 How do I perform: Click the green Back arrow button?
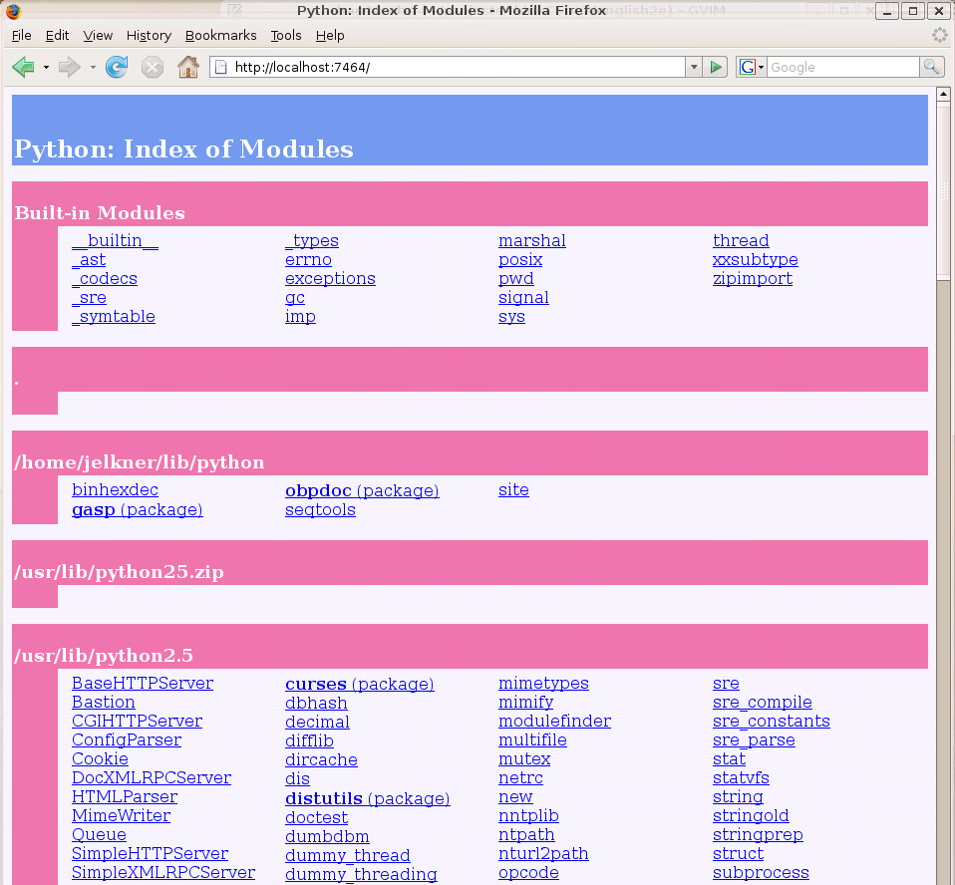[x=22, y=67]
